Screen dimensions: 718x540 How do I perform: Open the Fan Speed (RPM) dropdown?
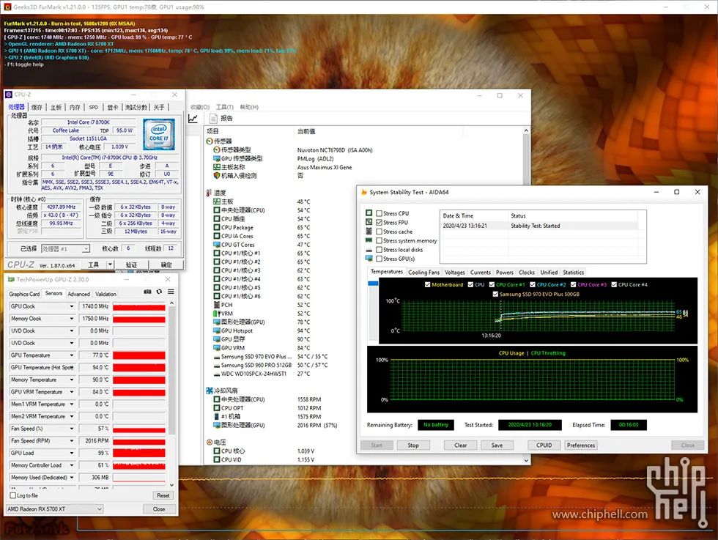tap(72, 440)
